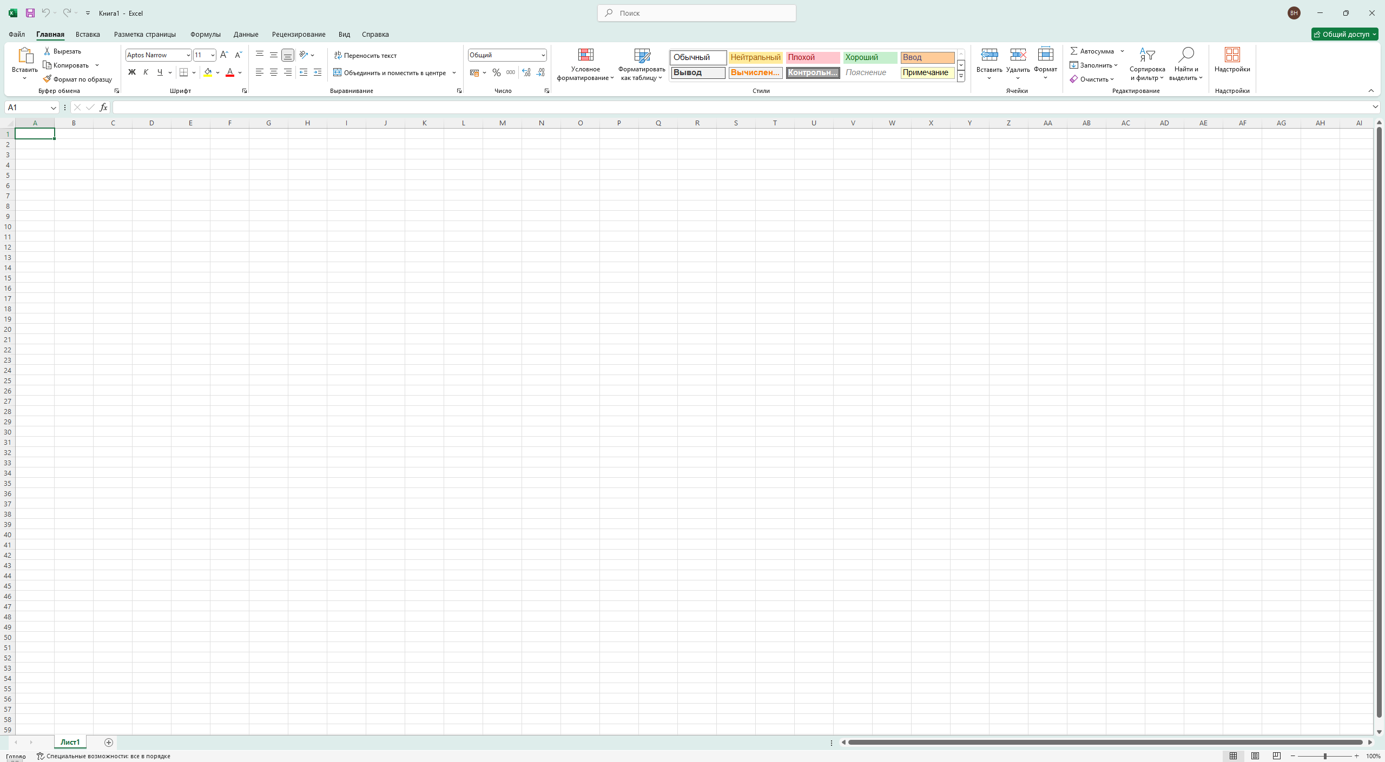Screen dimensions: 1385x762
Task: Expand the number format Общий dropdown
Action: click(x=543, y=55)
